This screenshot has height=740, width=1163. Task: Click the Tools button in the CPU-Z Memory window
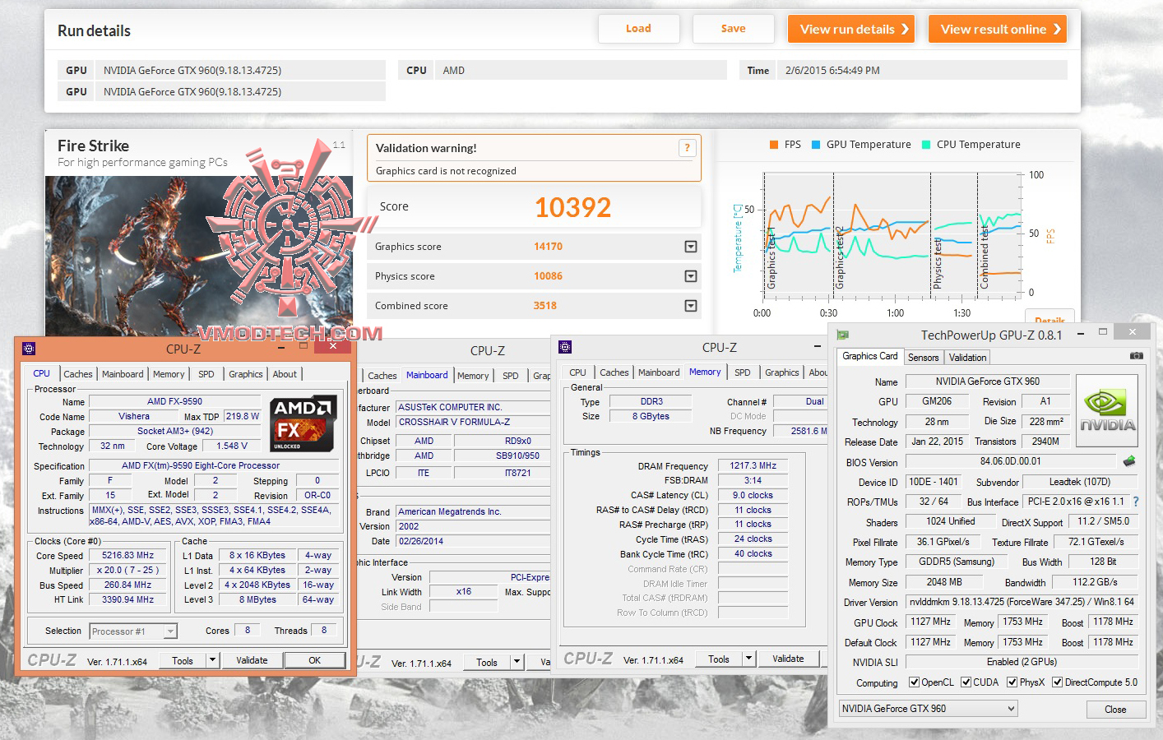[719, 659]
